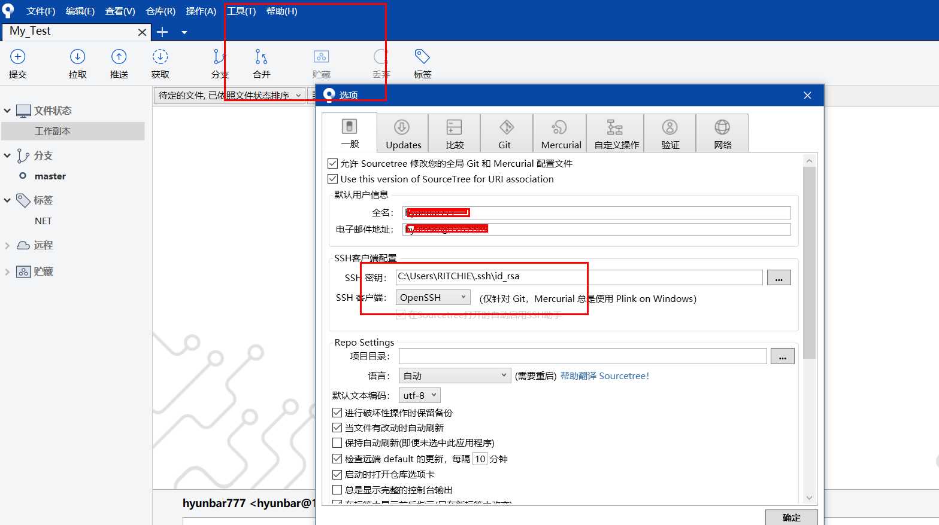Switch to the 验证 options tab

(670, 133)
